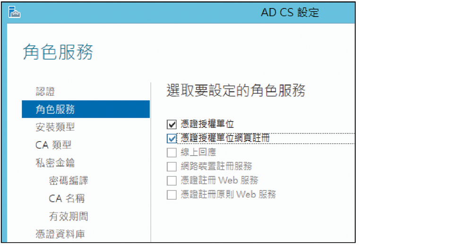Open the 認證 step in sidebar
The image size is (472, 246).
[x=45, y=91]
